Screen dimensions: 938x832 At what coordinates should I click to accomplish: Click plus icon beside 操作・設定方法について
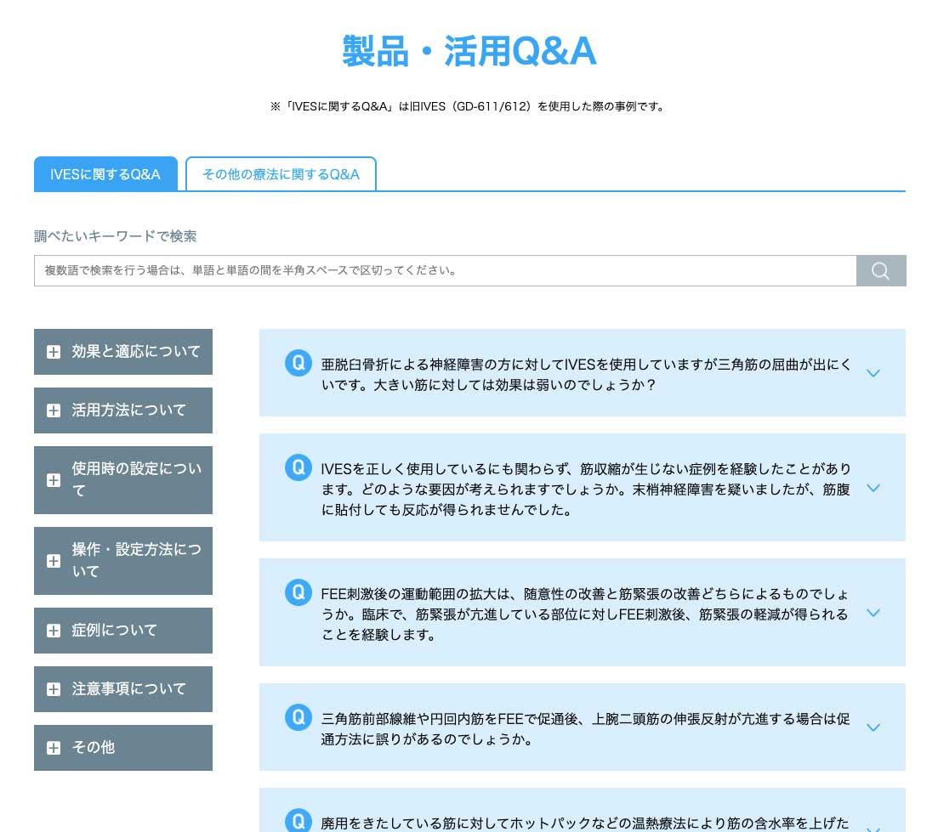[x=54, y=561]
